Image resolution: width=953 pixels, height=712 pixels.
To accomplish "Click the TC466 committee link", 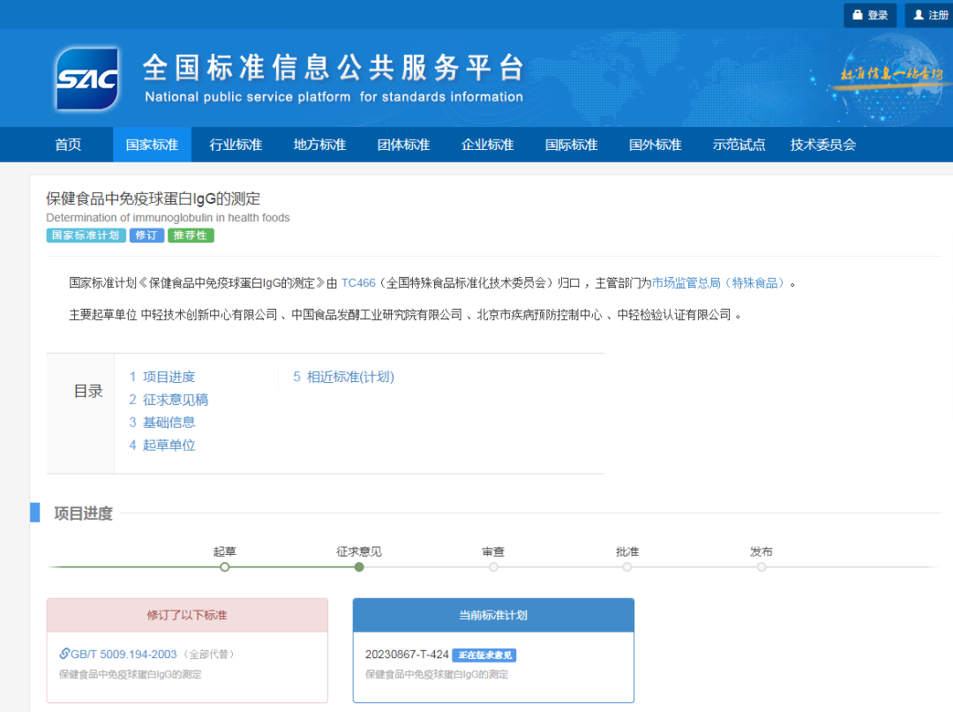I will click(x=358, y=283).
